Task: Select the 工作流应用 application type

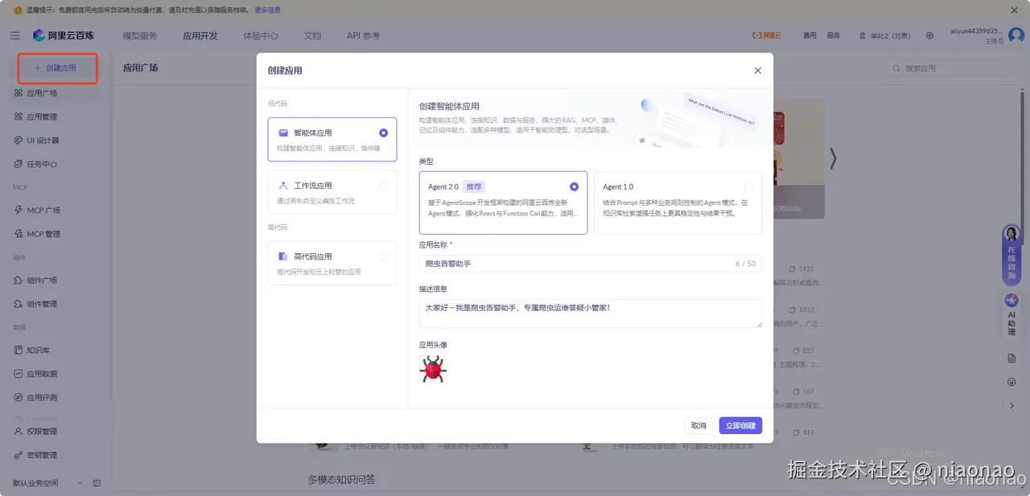Action: [332, 192]
